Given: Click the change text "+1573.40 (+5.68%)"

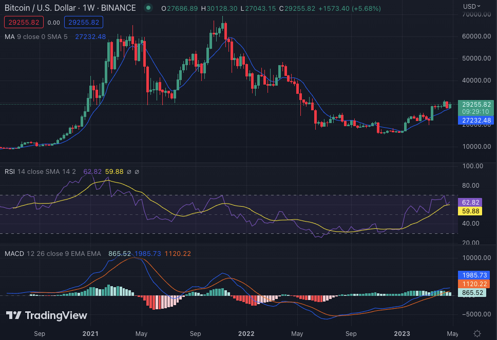Looking at the screenshot, I should tap(350, 9).
